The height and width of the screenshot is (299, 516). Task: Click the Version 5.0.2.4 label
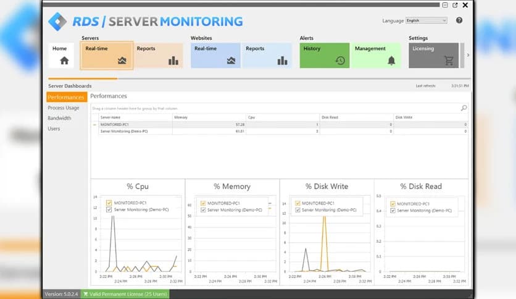click(61, 294)
